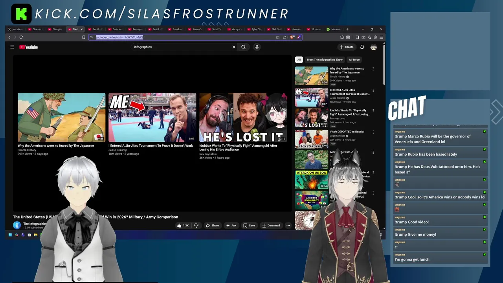This screenshot has height=283, width=503.
Task: Open options menu for Idubbbz sidebar video
Action: point(373,111)
